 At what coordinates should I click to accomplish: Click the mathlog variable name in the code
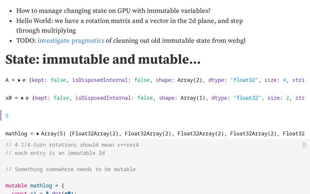[x=41, y=186]
